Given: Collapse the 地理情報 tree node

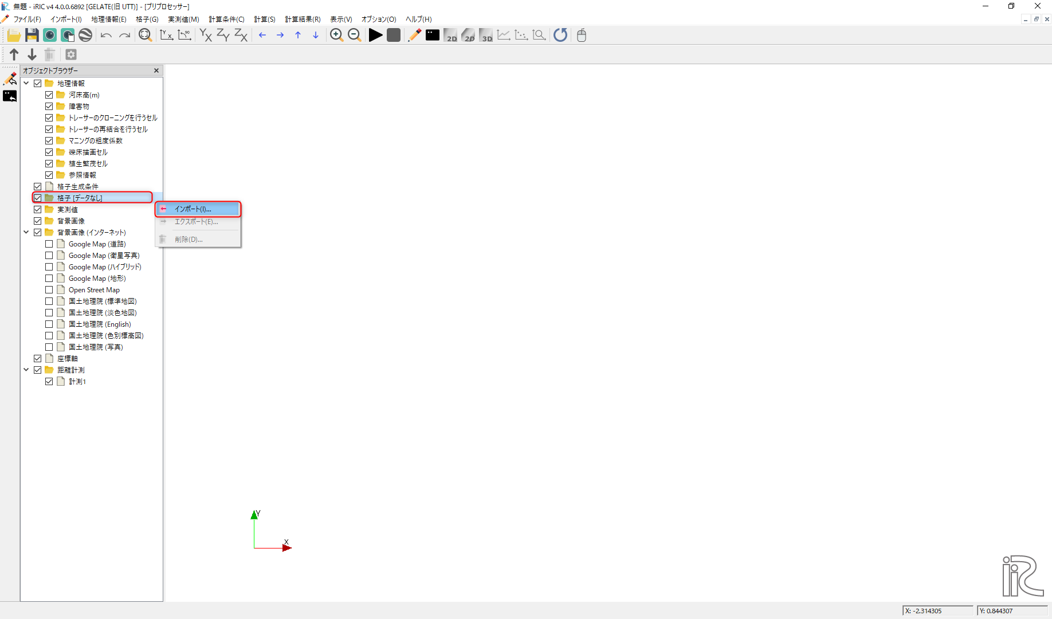Looking at the screenshot, I should [x=26, y=83].
